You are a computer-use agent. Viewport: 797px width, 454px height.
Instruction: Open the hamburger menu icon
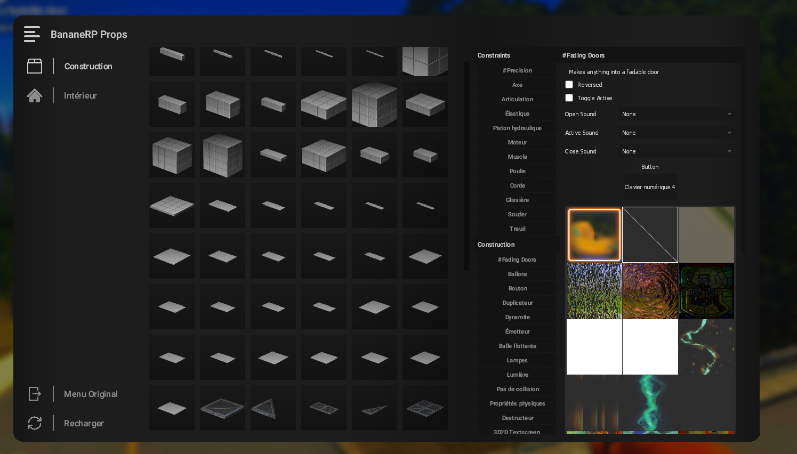coord(32,34)
